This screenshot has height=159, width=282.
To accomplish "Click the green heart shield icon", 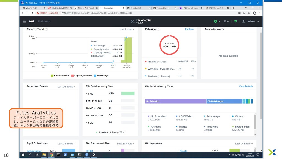I will click(x=235, y=21).
